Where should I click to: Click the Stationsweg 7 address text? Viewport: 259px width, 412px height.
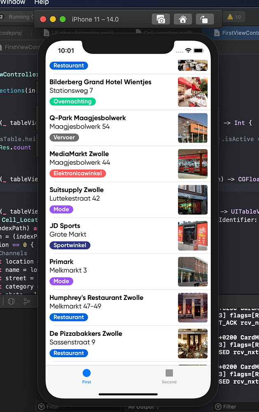click(71, 91)
